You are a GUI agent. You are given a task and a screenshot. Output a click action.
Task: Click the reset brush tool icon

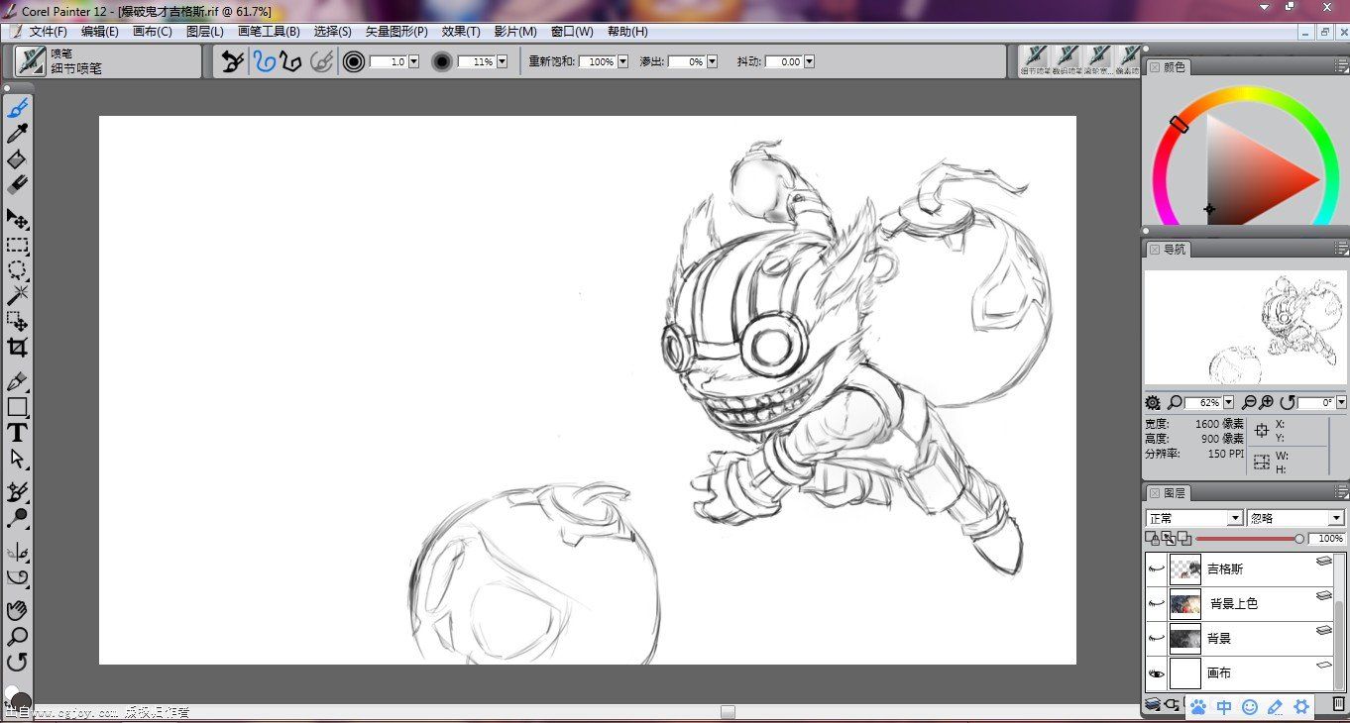pos(232,61)
